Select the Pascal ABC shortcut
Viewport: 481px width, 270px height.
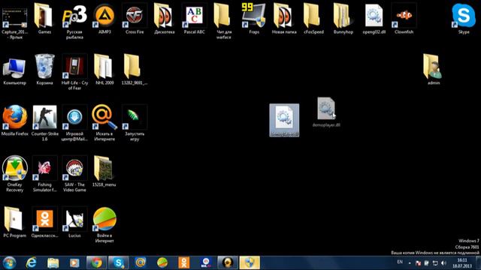194,19
